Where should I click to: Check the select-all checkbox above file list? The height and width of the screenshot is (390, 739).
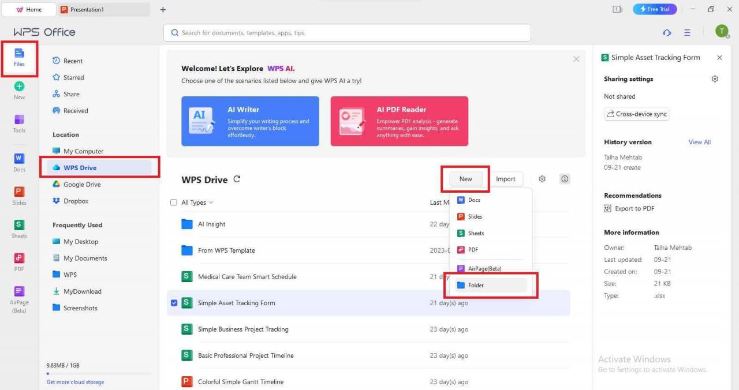(x=174, y=202)
